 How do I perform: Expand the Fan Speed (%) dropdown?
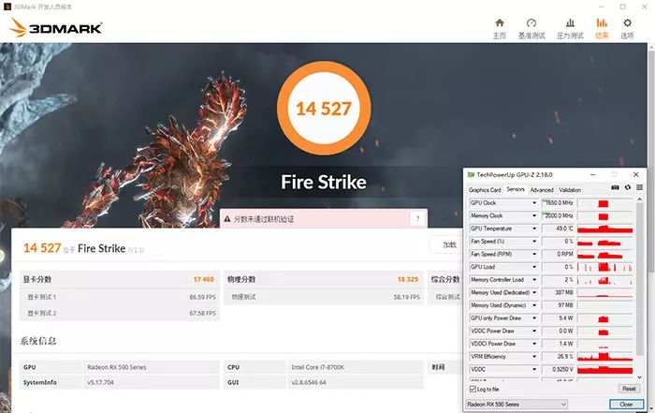[534, 242]
